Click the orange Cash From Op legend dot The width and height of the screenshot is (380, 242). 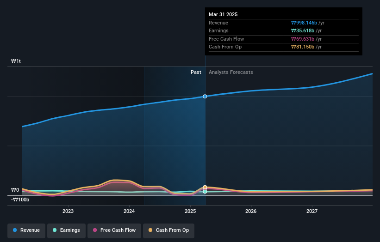150,230
